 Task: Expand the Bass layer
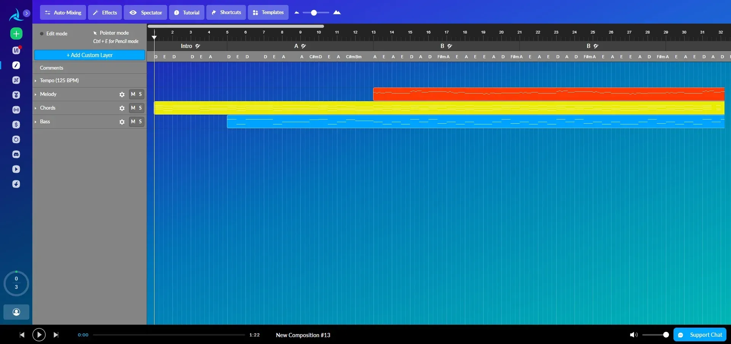(35, 122)
